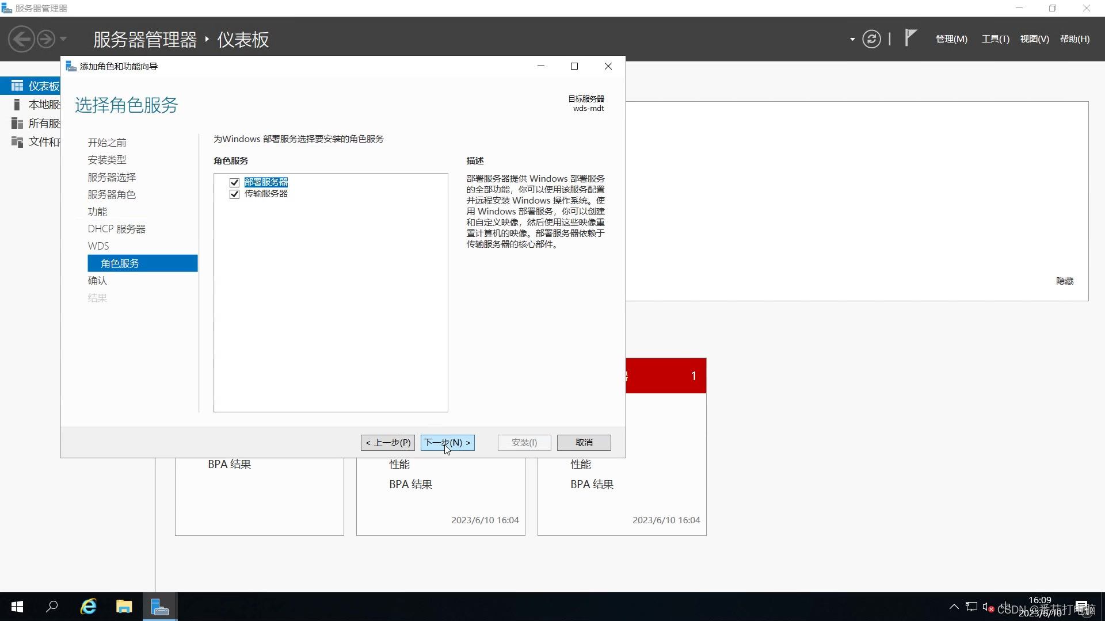Select 所有服务器 in the left sidebar
This screenshot has width=1105, height=621.
pos(30,123)
